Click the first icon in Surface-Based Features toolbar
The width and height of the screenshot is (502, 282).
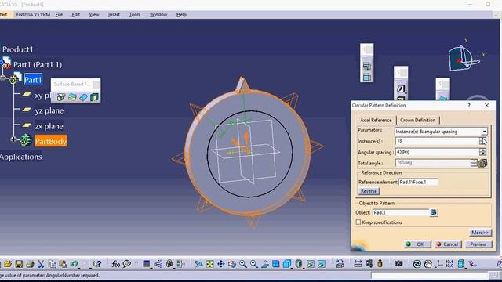coord(61,97)
